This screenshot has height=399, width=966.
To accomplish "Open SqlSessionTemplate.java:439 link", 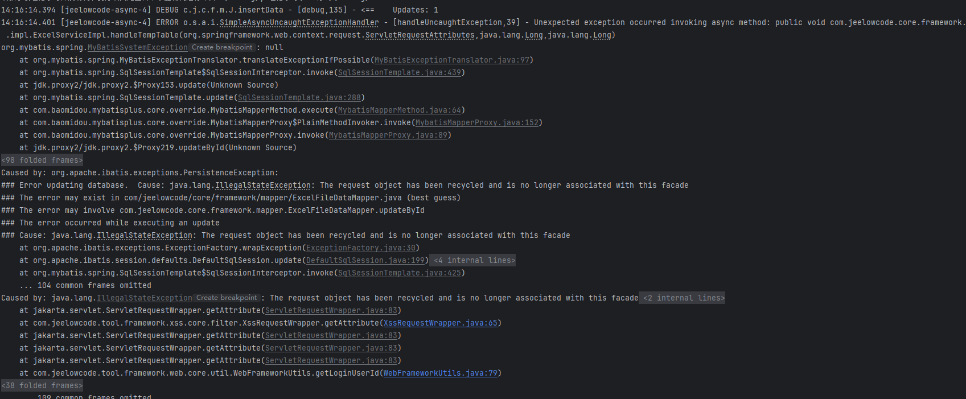I will point(400,73).
